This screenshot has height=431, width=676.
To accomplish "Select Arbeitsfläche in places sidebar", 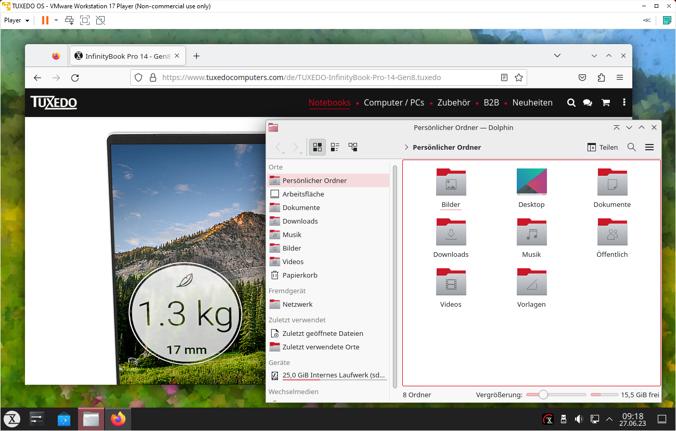I will pos(328,194).
